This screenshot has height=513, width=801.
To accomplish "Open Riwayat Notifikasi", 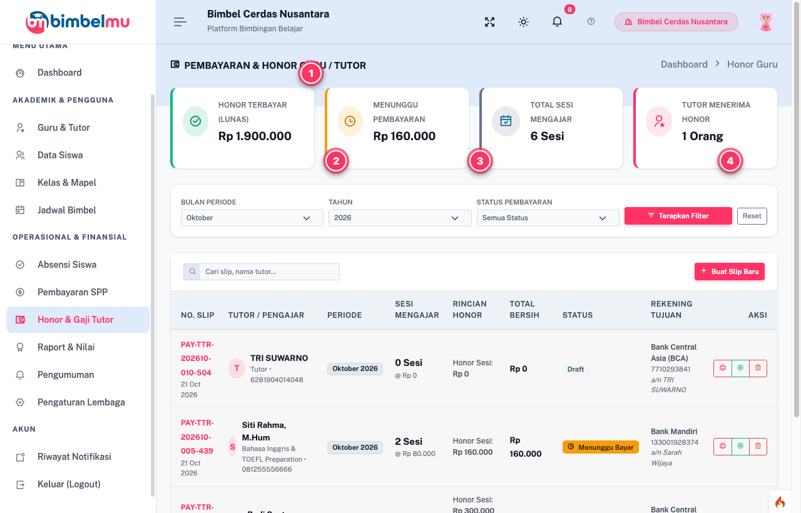I will [78, 457].
